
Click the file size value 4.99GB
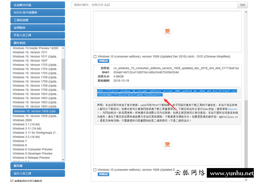118,76
